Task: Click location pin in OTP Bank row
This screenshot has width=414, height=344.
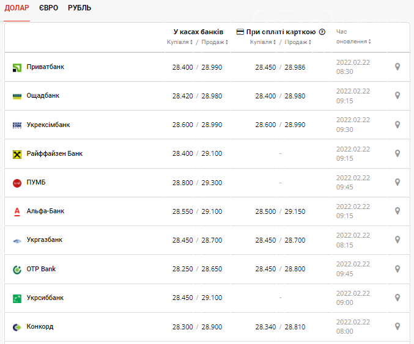Action: (397, 269)
